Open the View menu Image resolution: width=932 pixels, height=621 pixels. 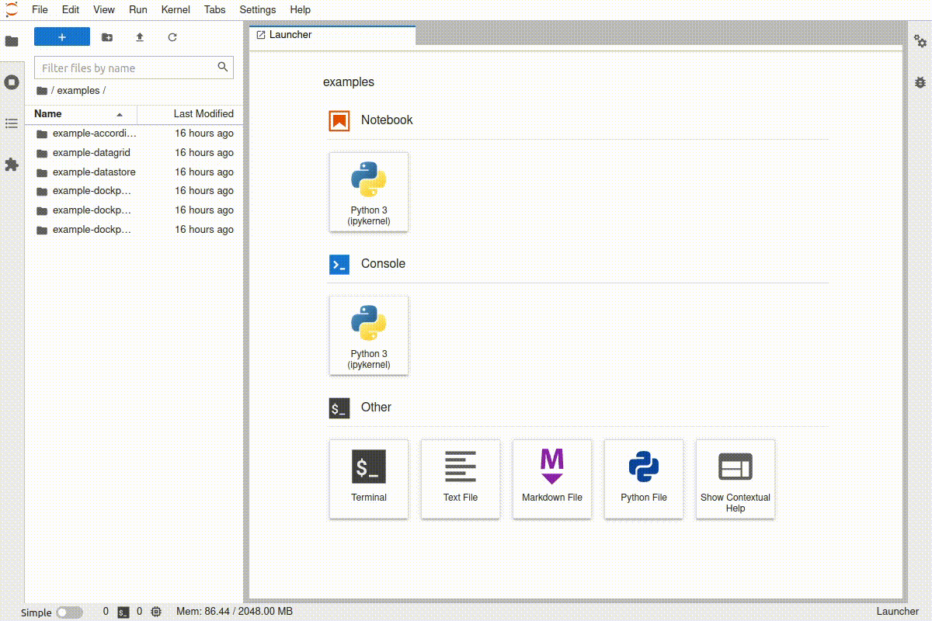tap(104, 9)
